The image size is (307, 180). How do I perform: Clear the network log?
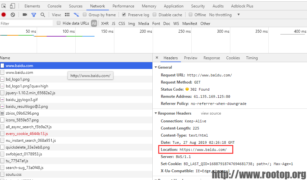click(x=13, y=15)
